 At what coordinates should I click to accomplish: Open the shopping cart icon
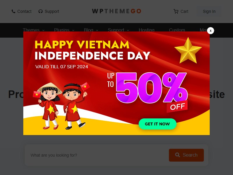pyautogui.click(x=176, y=11)
